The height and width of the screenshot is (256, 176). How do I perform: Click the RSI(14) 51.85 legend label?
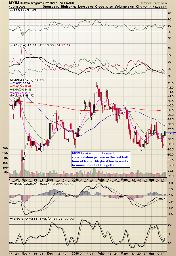click(24, 10)
